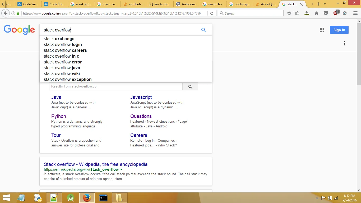Focus the Google search query field
Image resolution: width=361 pixels, height=203 pixels.
click(x=120, y=30)
